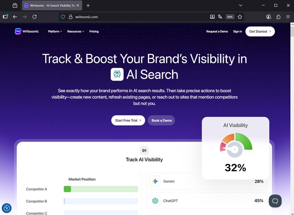Go forward with the forward arrow
This screenshot has height=215, width=294.
[24, 17]
